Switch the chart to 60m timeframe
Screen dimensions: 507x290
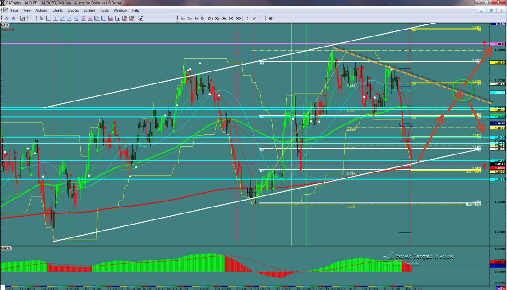(224, 18)
